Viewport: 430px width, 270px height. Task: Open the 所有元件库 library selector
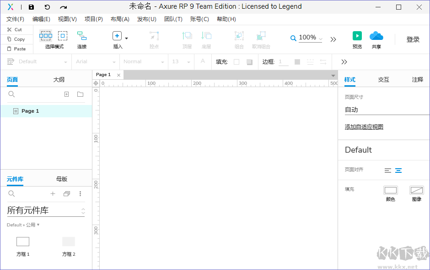46,210
